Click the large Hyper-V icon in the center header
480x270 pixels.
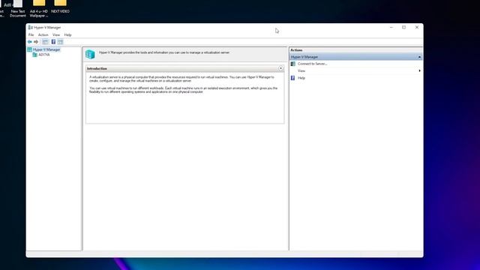(90, 55)
